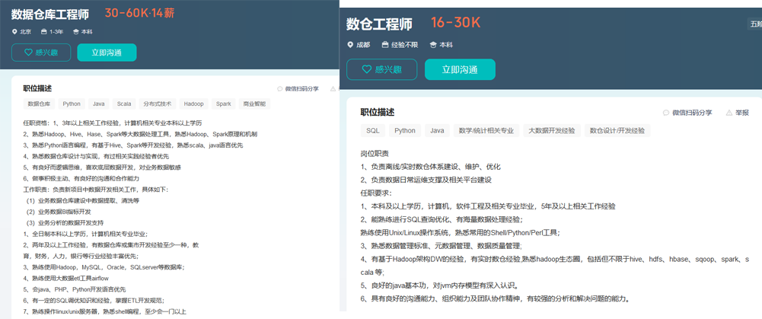Click line starting 2、能熟练进行SQL查询优化
This screenshot has width=762, height=319.
[x=442, y=219]
